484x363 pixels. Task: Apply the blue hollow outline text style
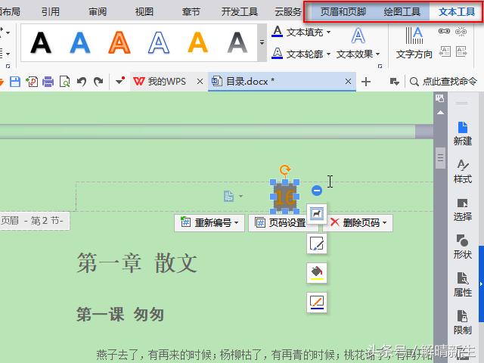(x=159, y=43)
